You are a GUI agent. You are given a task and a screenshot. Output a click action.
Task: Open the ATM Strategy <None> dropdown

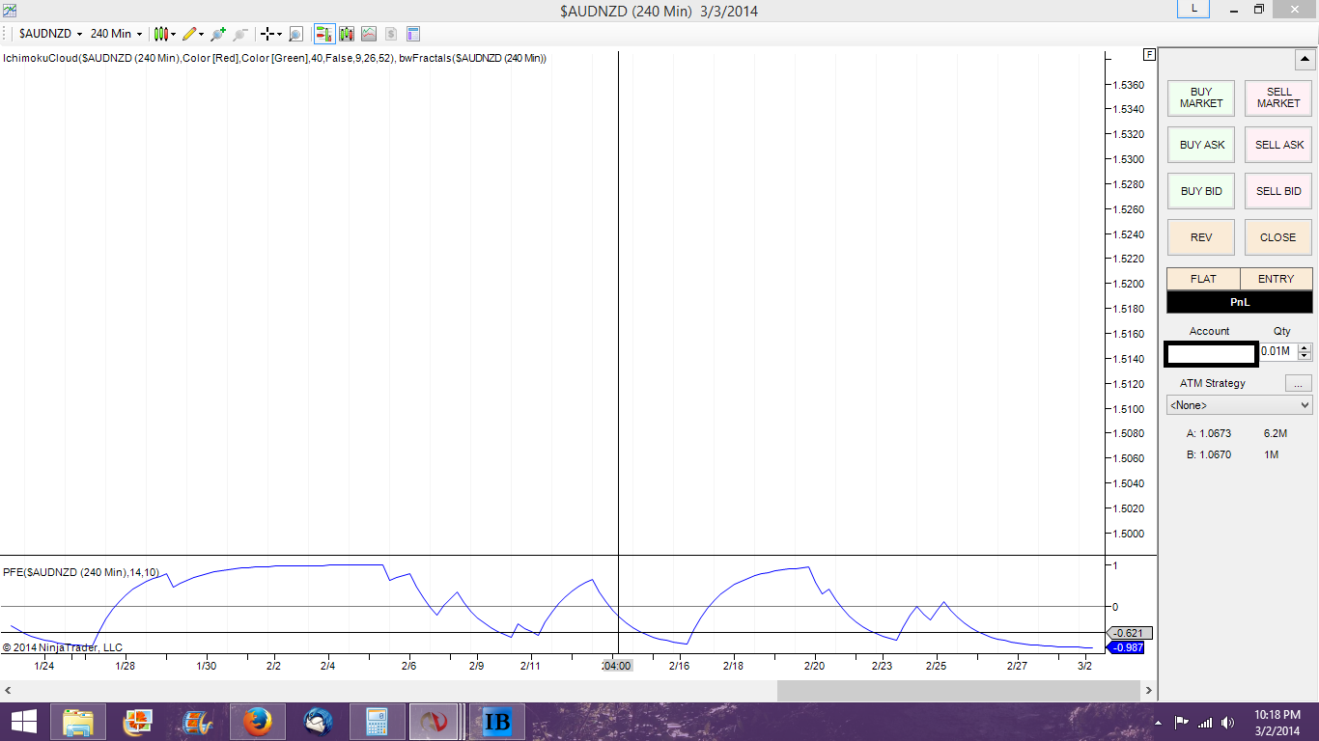pos(1240,405)
